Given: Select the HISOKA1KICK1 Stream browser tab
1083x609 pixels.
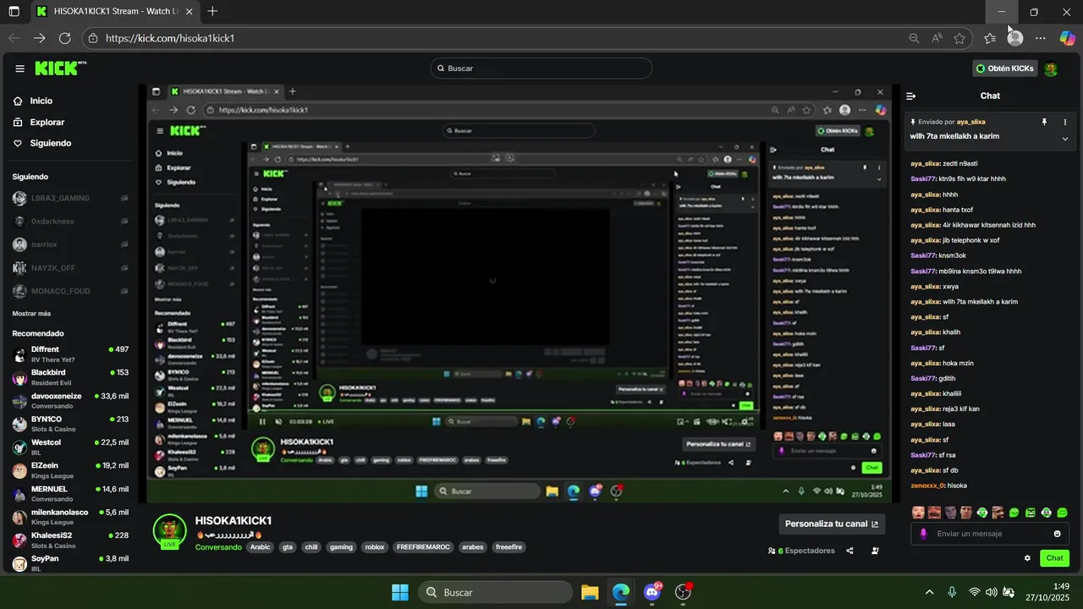Looking at the screenshot, I should click(x=115, y=12).
